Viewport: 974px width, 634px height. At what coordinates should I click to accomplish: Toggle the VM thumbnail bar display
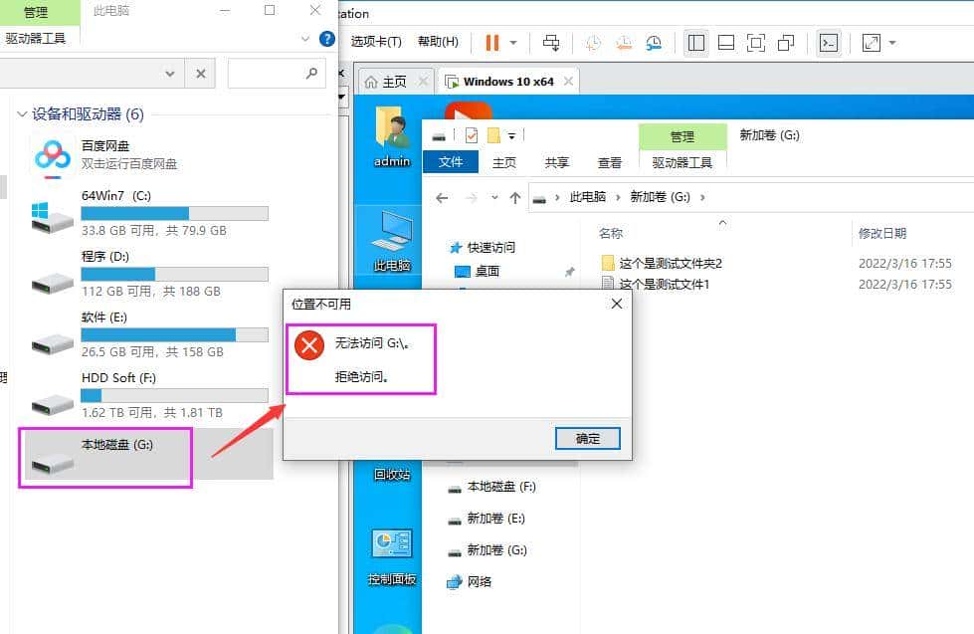click(727, 42)
